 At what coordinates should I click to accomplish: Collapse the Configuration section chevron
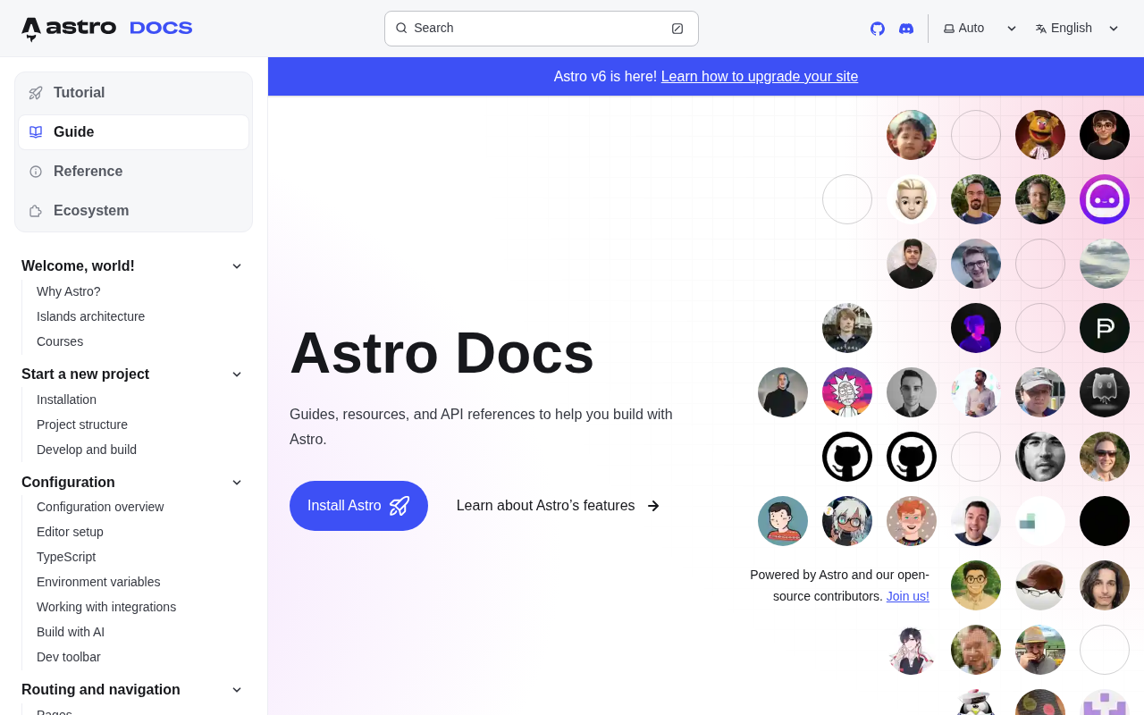tap(237, 483)
